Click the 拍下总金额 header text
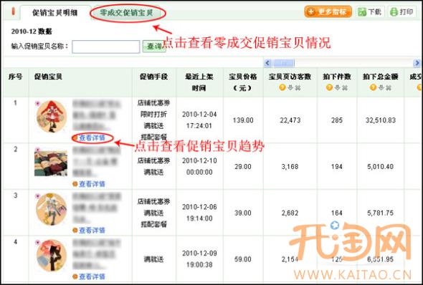The image size is (423, 285). click(381, 77)
